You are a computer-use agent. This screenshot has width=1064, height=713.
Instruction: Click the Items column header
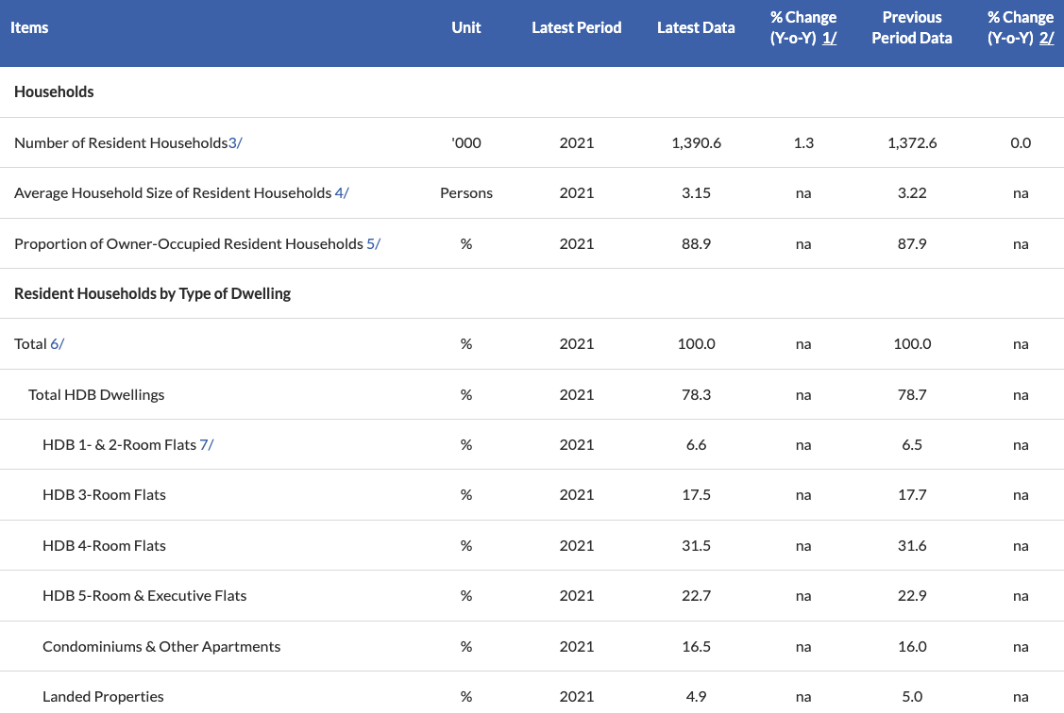pyautogui.click(x=29, y=27)
